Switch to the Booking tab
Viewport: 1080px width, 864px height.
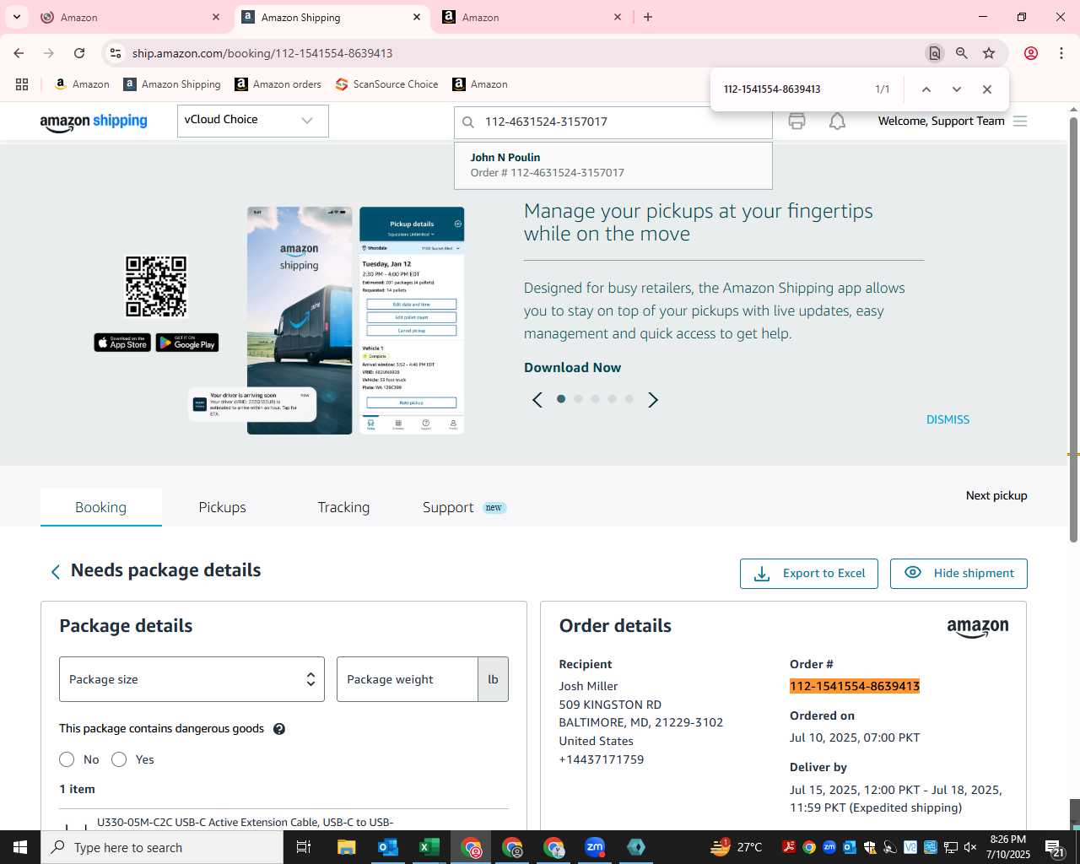tap(100, 507)
